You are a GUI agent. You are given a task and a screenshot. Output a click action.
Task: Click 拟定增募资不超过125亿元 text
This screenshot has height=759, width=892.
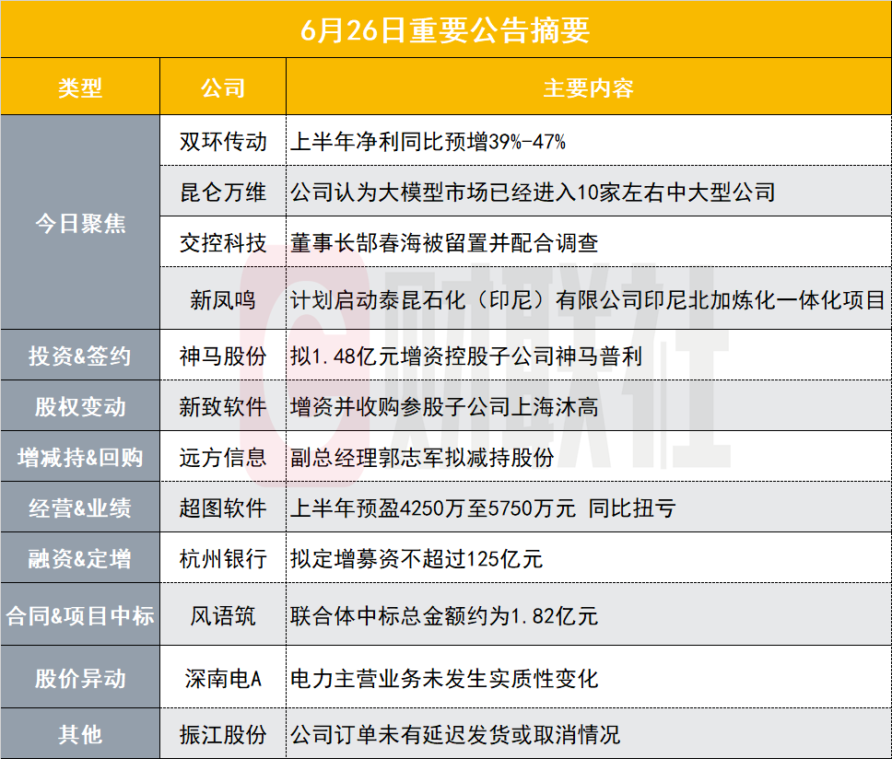pos(417,558)
